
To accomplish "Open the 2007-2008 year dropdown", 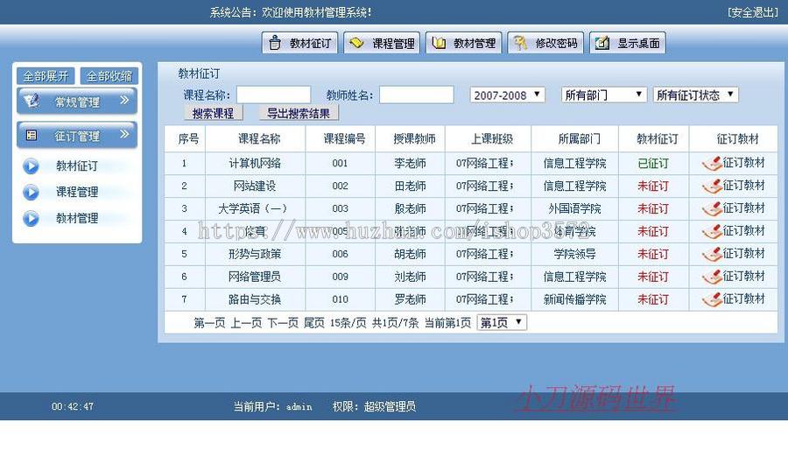I will click(x=507, y=95).
